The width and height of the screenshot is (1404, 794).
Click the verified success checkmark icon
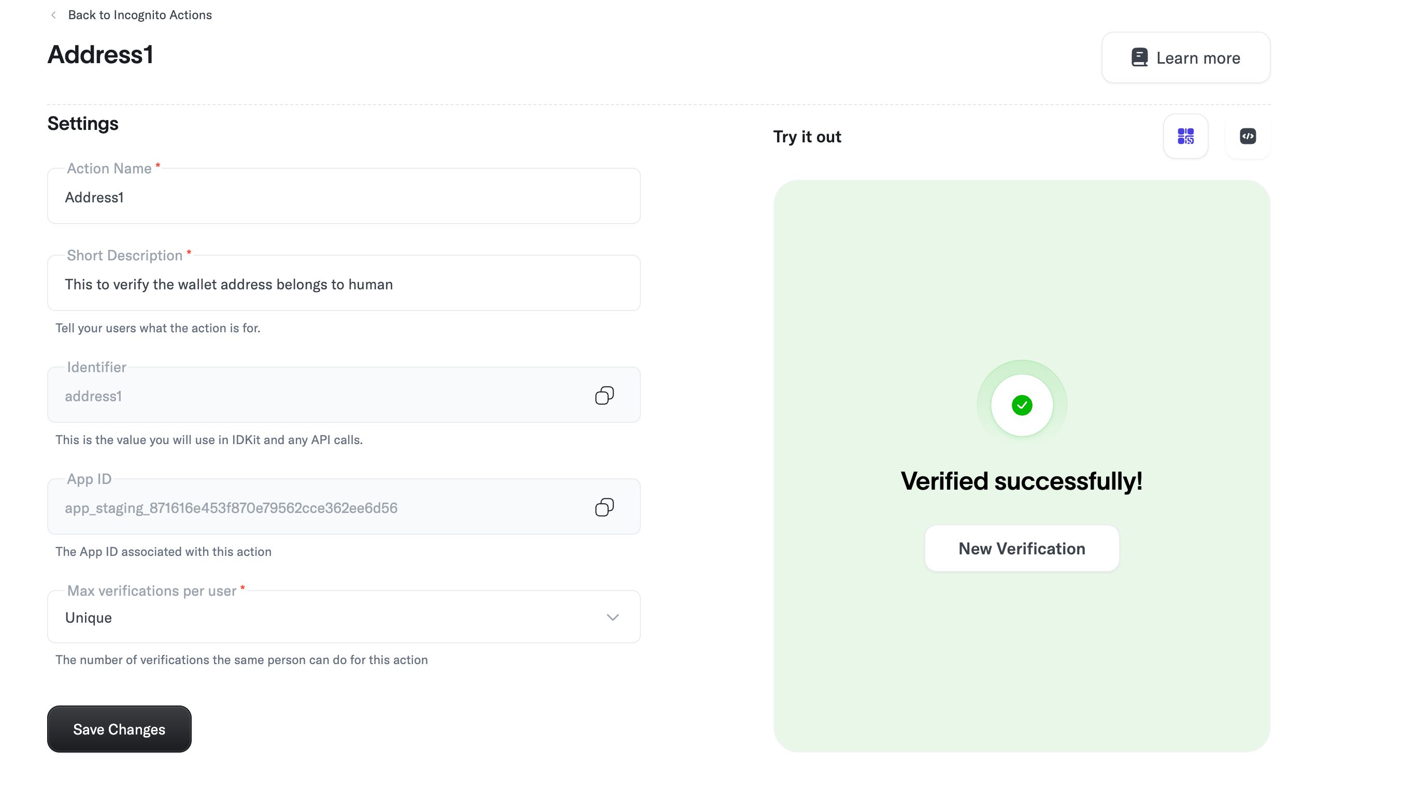[1022, 405]
